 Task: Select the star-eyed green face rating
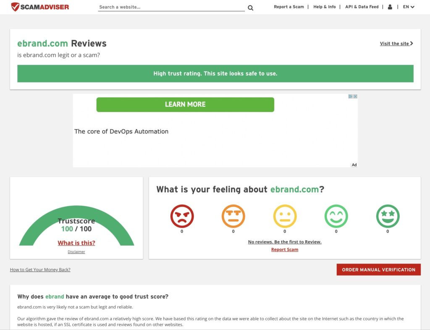pyautogui.click(x=388, y=216)
